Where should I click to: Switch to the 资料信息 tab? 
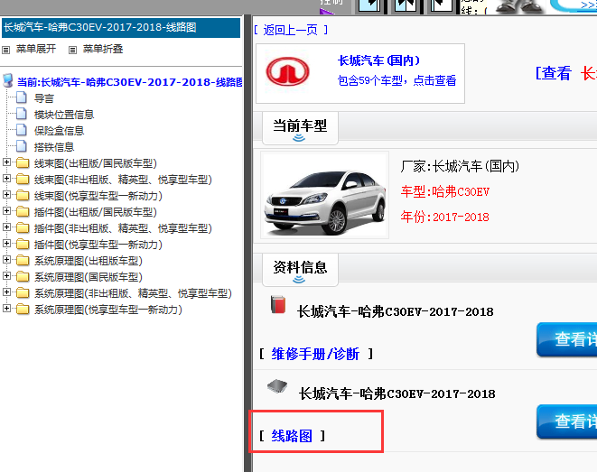click(x=300, y=270)
